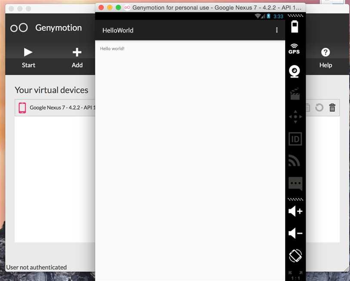Screen dimensions: 350x281
Task: Click the Genymotion logo in main window
Action: [19, 28]
